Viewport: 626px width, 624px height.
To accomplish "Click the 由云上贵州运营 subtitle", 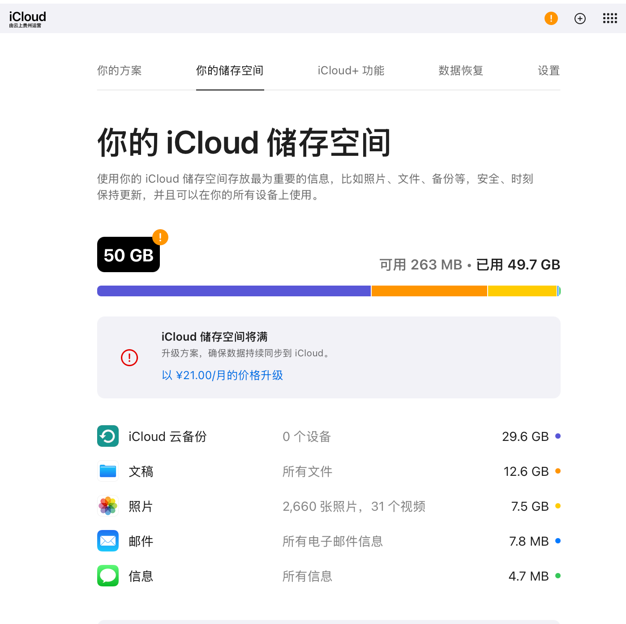I will click(25, 26).
